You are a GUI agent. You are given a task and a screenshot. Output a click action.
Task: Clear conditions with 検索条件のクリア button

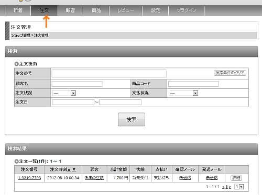(230, 73)
